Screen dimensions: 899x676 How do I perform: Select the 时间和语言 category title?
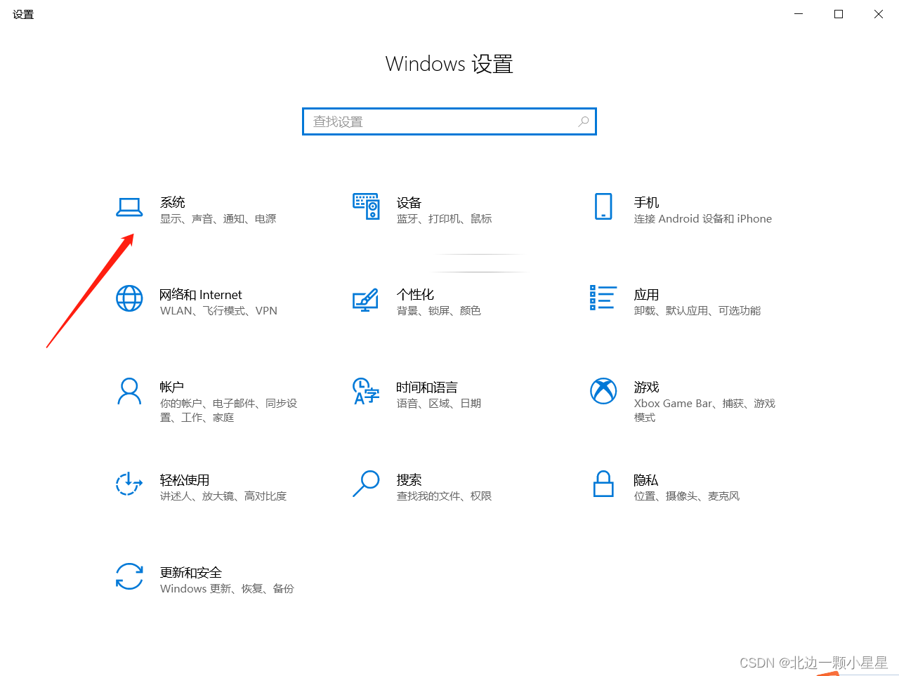point(427,387)
